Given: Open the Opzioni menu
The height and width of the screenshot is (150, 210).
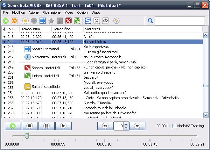Looking at the screenshot, I should pyautogui.click(x=83, y=12).
